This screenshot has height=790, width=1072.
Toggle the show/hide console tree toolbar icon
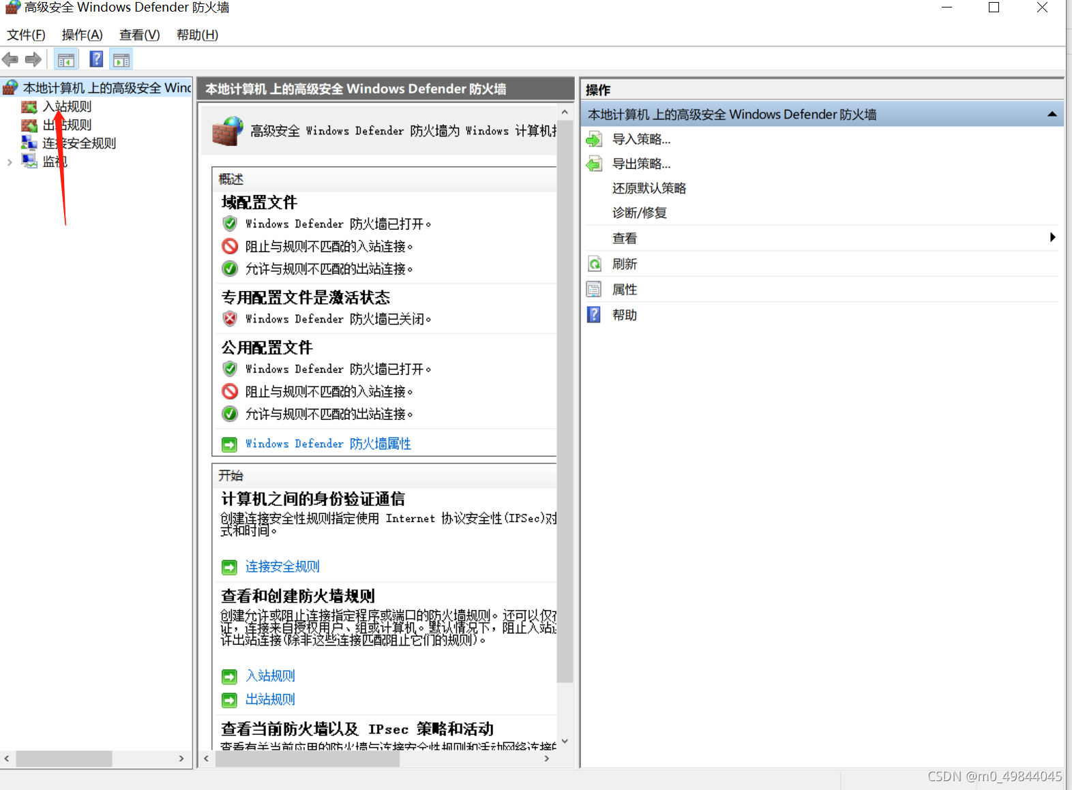point(66,60)
